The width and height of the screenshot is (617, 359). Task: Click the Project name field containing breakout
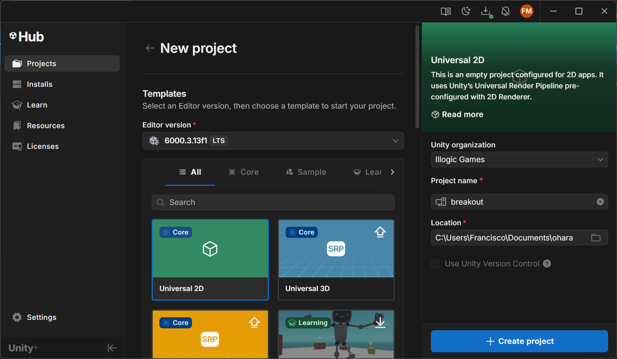pyautogui.click(x=519, y=202)
